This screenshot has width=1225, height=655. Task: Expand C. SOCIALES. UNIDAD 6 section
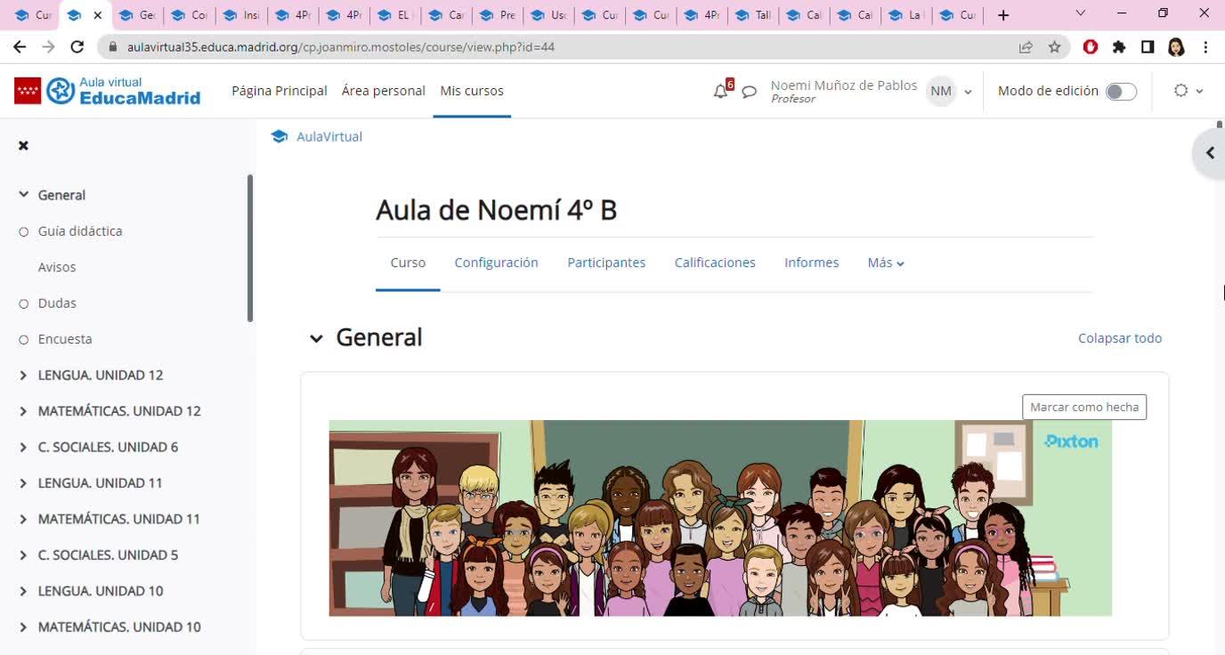click(x=24, y=447)
